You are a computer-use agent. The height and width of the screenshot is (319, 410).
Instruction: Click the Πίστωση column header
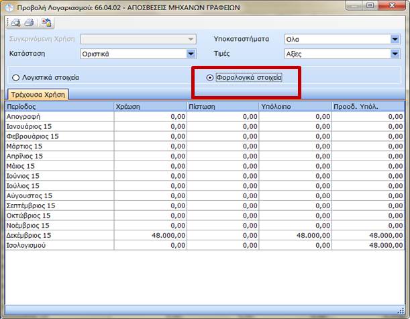tap(223, 107)
